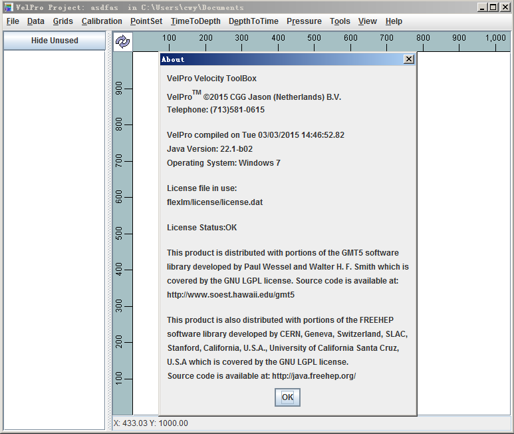Image resolution: width=514 pixels, height=434 pixels.
Task: Minimize the VelPro main window
Action: pos(481,7)
